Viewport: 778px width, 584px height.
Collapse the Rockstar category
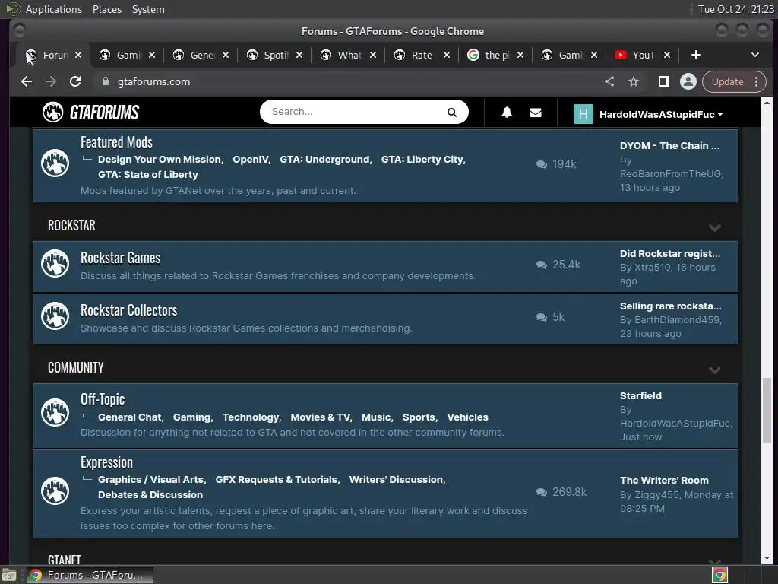pos(714,227)
